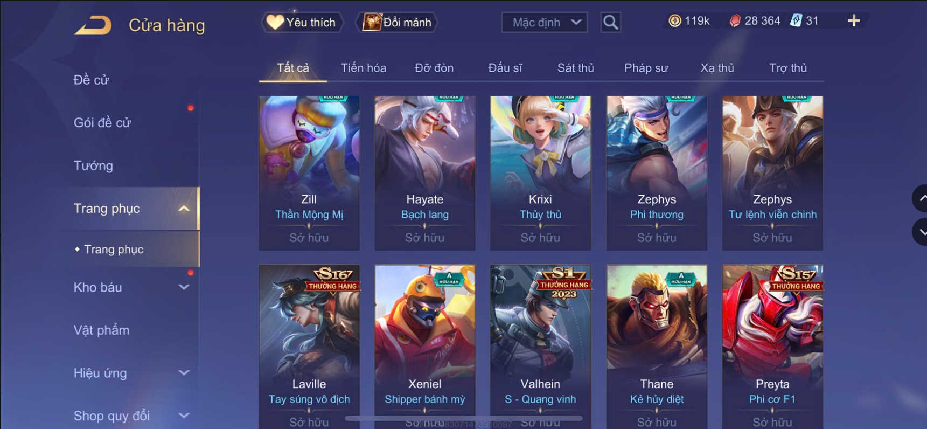Screen dimensions: 927x429
Task: Click the gold coin 119k icon
Action: point(674,21)
